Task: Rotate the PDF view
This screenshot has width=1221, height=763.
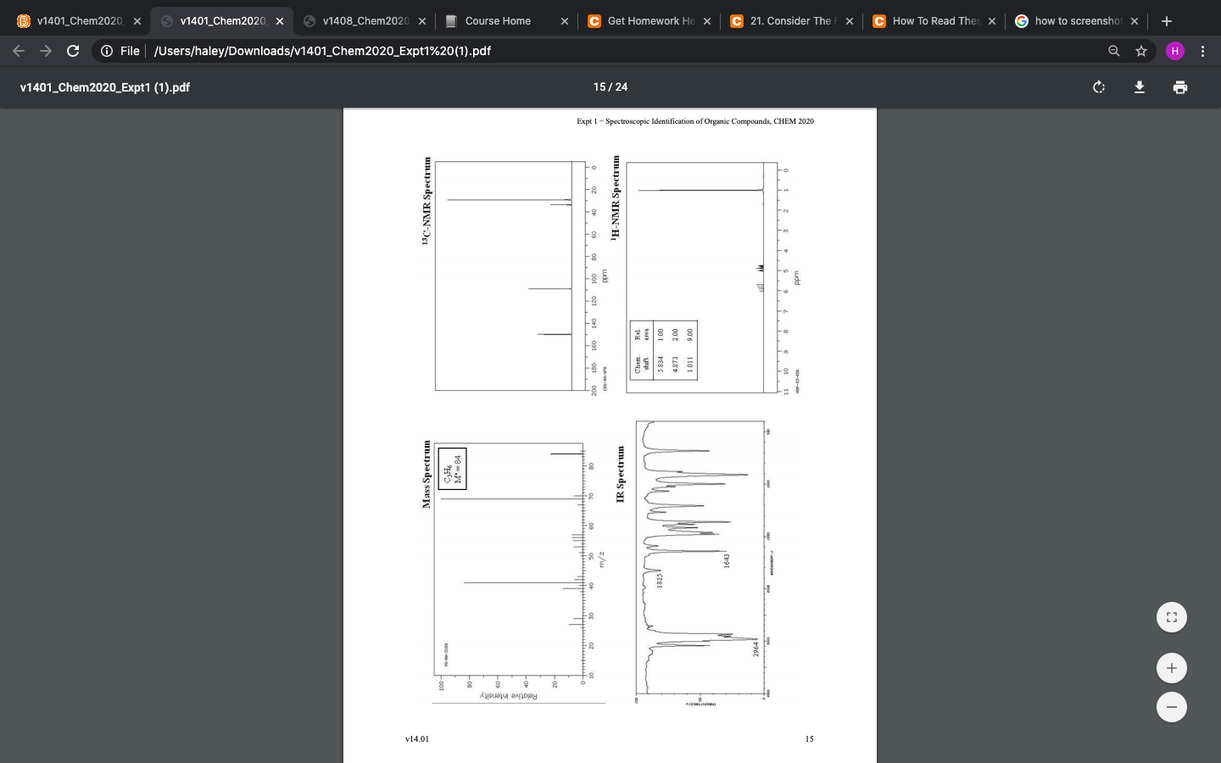Action: [x=1099, y=86]
